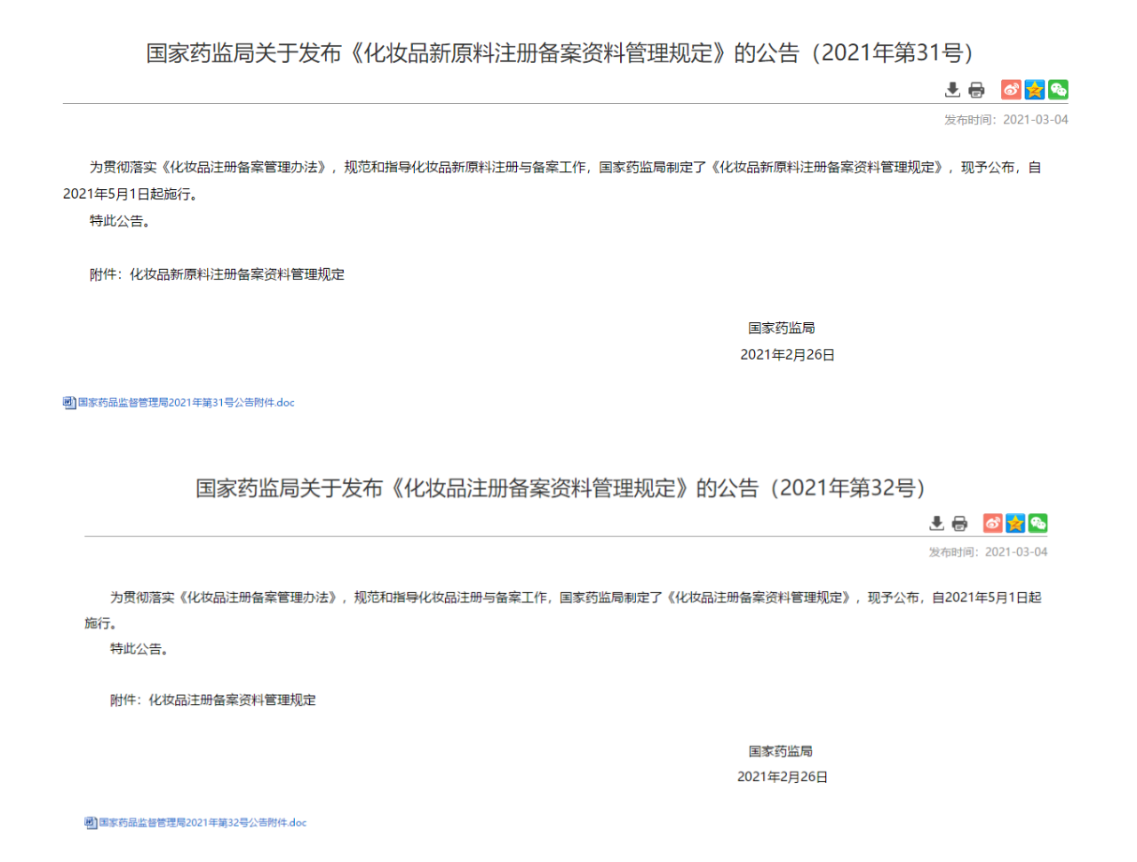
Task: Share announcement No. 31 via the Weibo icon
Action: click(1011, 90)
